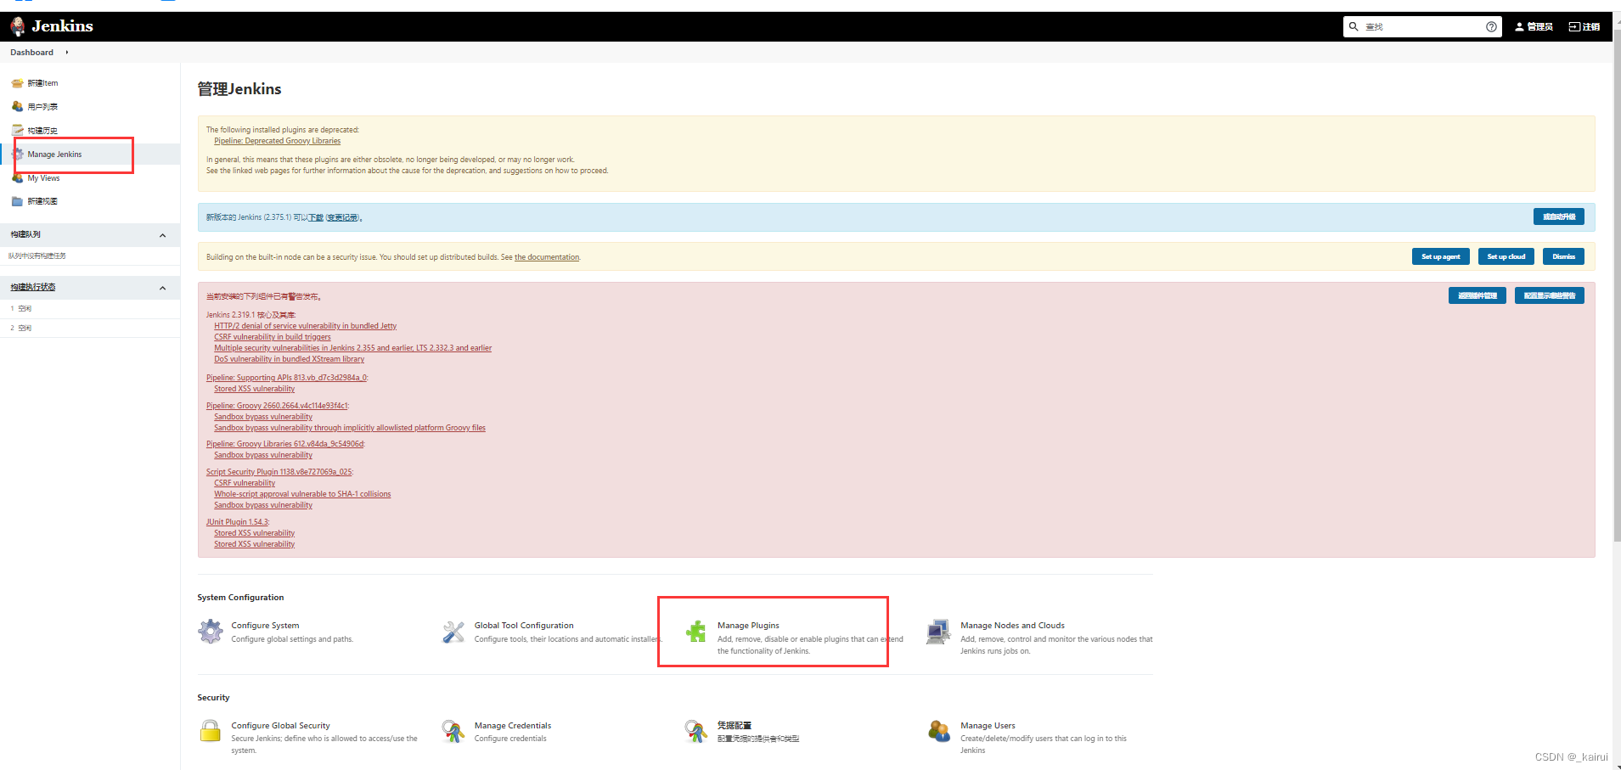Click the magnifier icon in search box
The image size is (1621, 770).
[x=1354, y=26]
